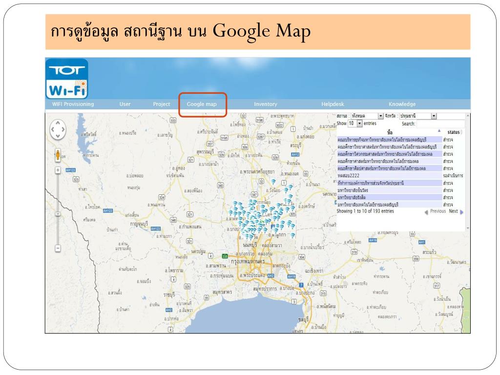This screenshot has width=500, height=375.
Task: Zoom out with the minus button
Action: (x=58, y=248)
